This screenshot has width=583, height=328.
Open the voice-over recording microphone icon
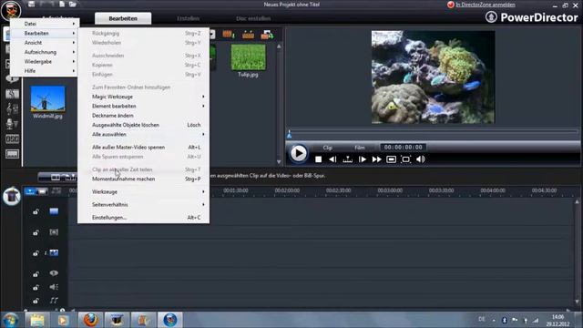coord(12,124)
